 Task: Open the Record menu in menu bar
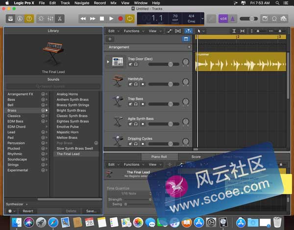tap(100, 3)
